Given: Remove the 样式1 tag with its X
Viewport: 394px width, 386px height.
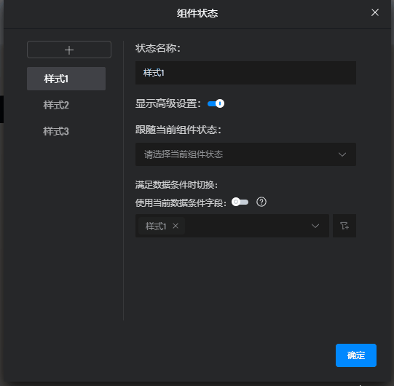Looking at the screenshot, I should click(x=176, y=226).
